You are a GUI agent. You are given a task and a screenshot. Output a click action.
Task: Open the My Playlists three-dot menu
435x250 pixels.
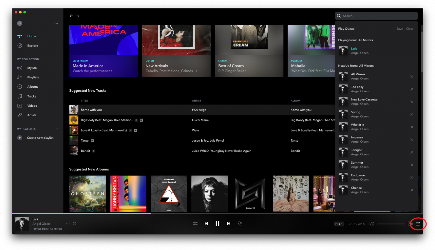click(56, 129)
